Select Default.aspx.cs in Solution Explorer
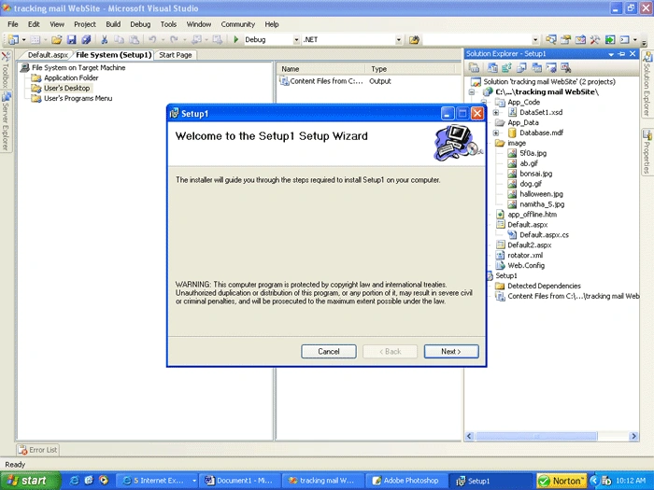The image size is (654, 490). click(544, 235)
